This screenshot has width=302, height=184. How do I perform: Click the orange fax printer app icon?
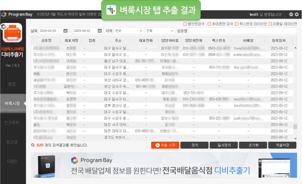(12, 33)
